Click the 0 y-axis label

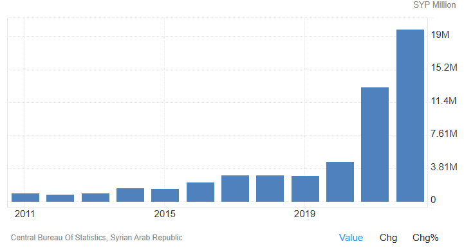click(433, 200)
